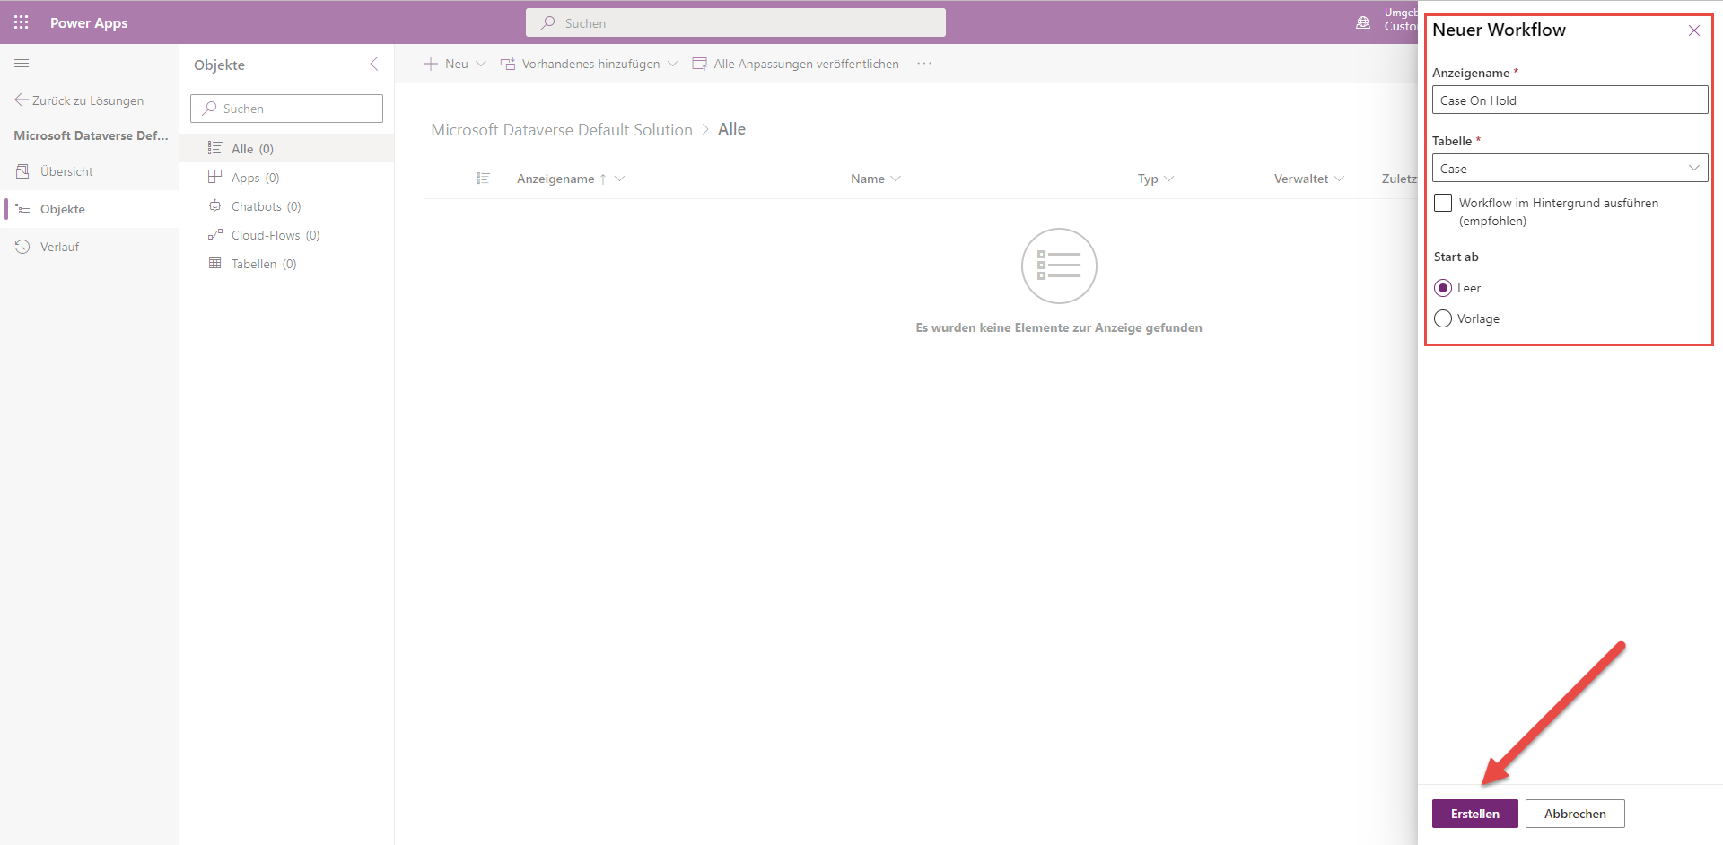The height and width of the screenshot is (845, 1723).
Task: Click the sort arrow next to Anzeigename
Action: tap(603, 179)
